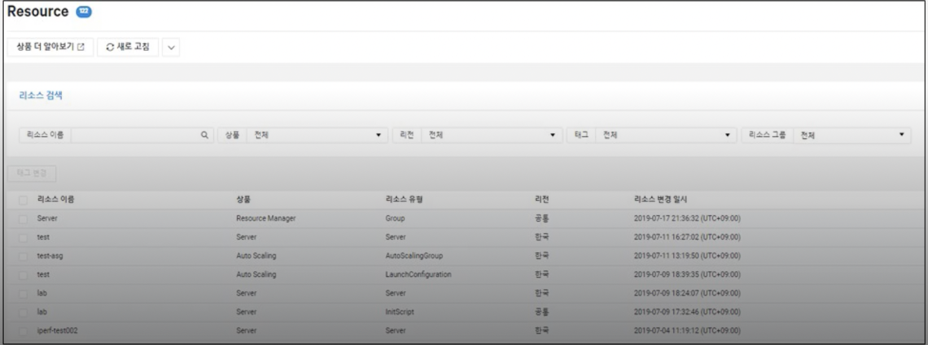Viewport: 928px width, 345px height.
Task: Click the 리소스 이름 search input field
Action: (x=134, y=135)
